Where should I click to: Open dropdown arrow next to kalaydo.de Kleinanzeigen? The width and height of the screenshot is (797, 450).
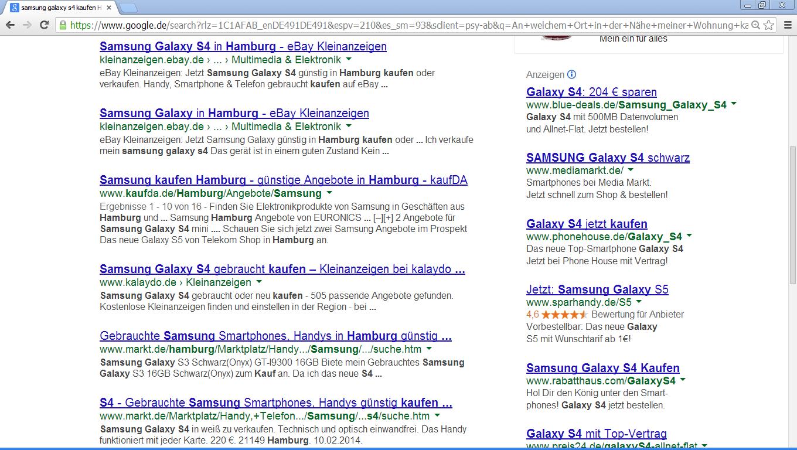click(x=259, y=282)
